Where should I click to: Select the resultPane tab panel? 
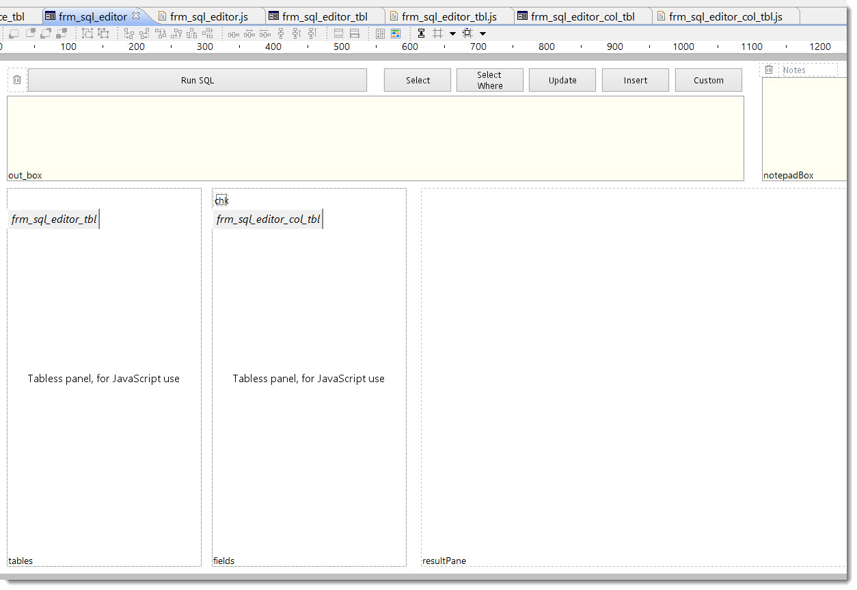(634, 377)
